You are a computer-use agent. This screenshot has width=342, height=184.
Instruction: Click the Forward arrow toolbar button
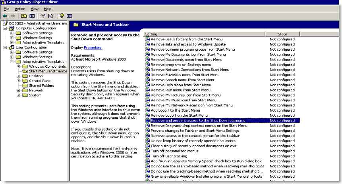point(13,16)
